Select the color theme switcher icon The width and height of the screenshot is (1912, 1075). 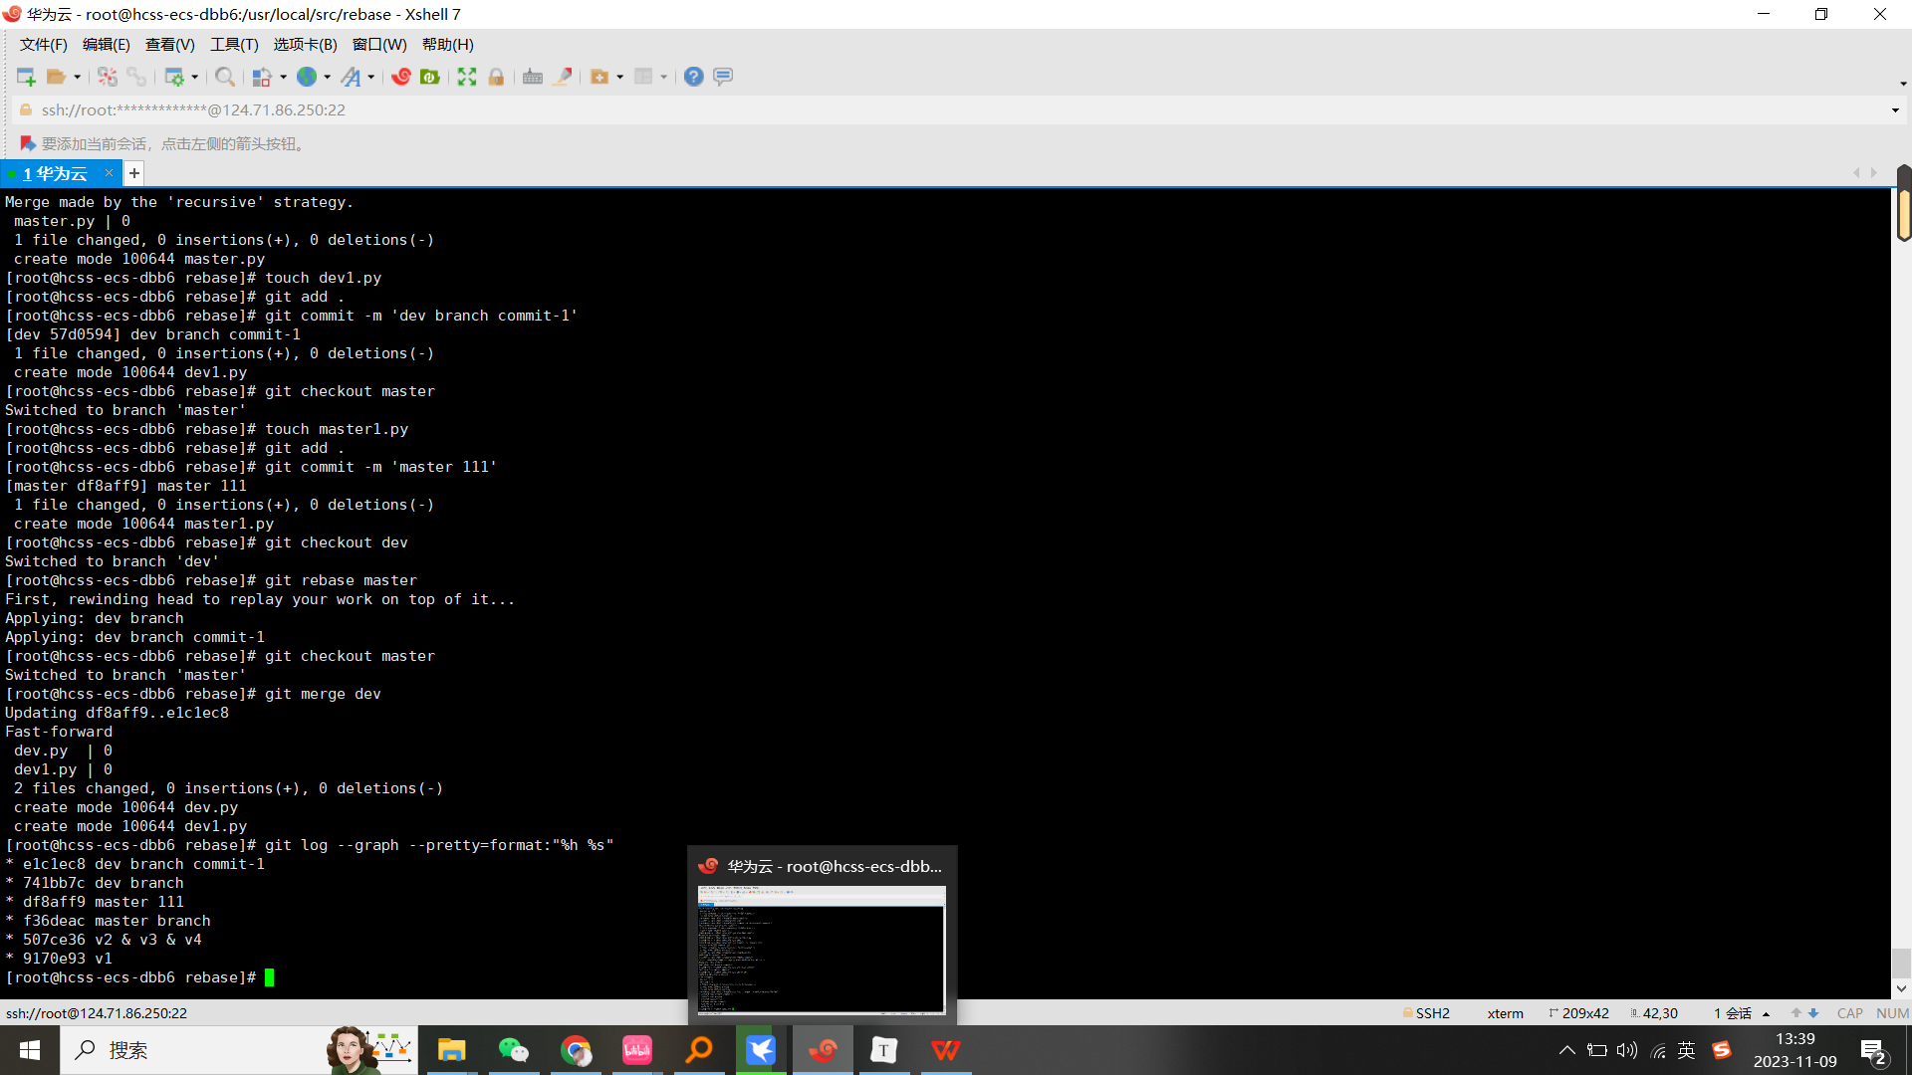pyautogui.click(x=260, y=76)
